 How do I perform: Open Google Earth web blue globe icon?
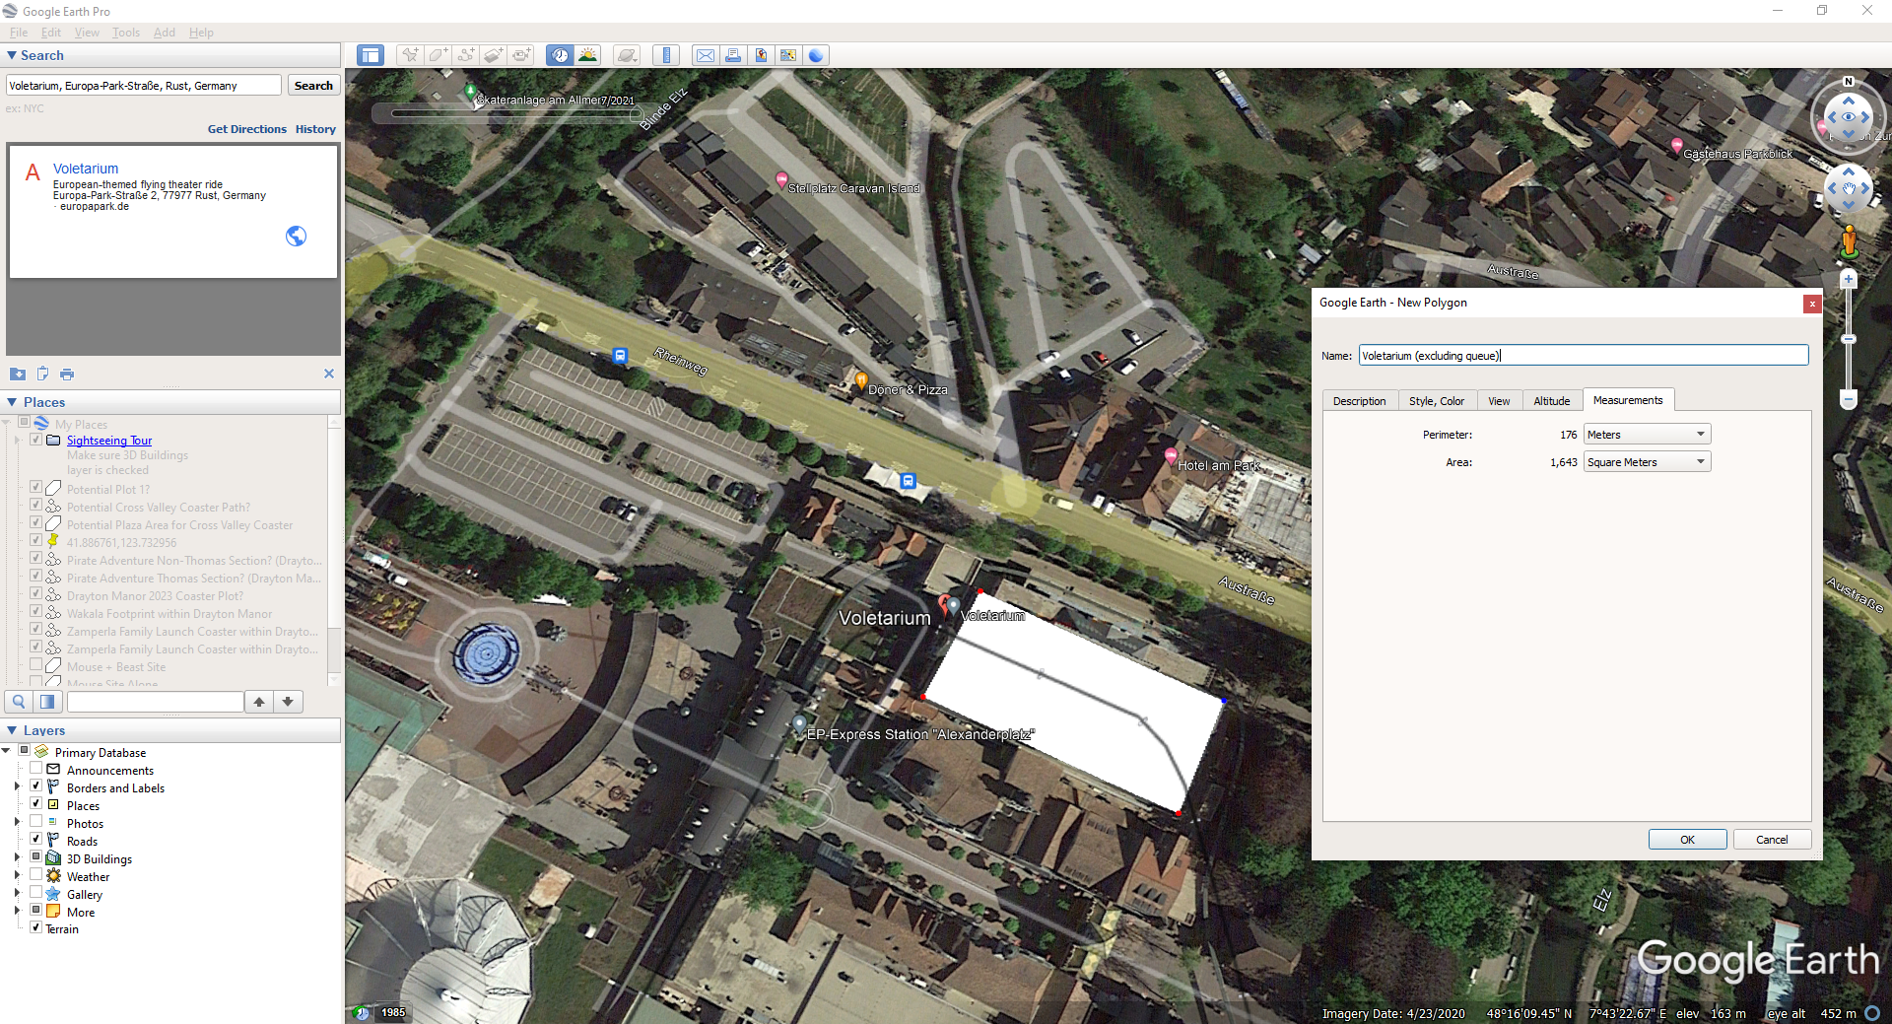coord(816,55)
